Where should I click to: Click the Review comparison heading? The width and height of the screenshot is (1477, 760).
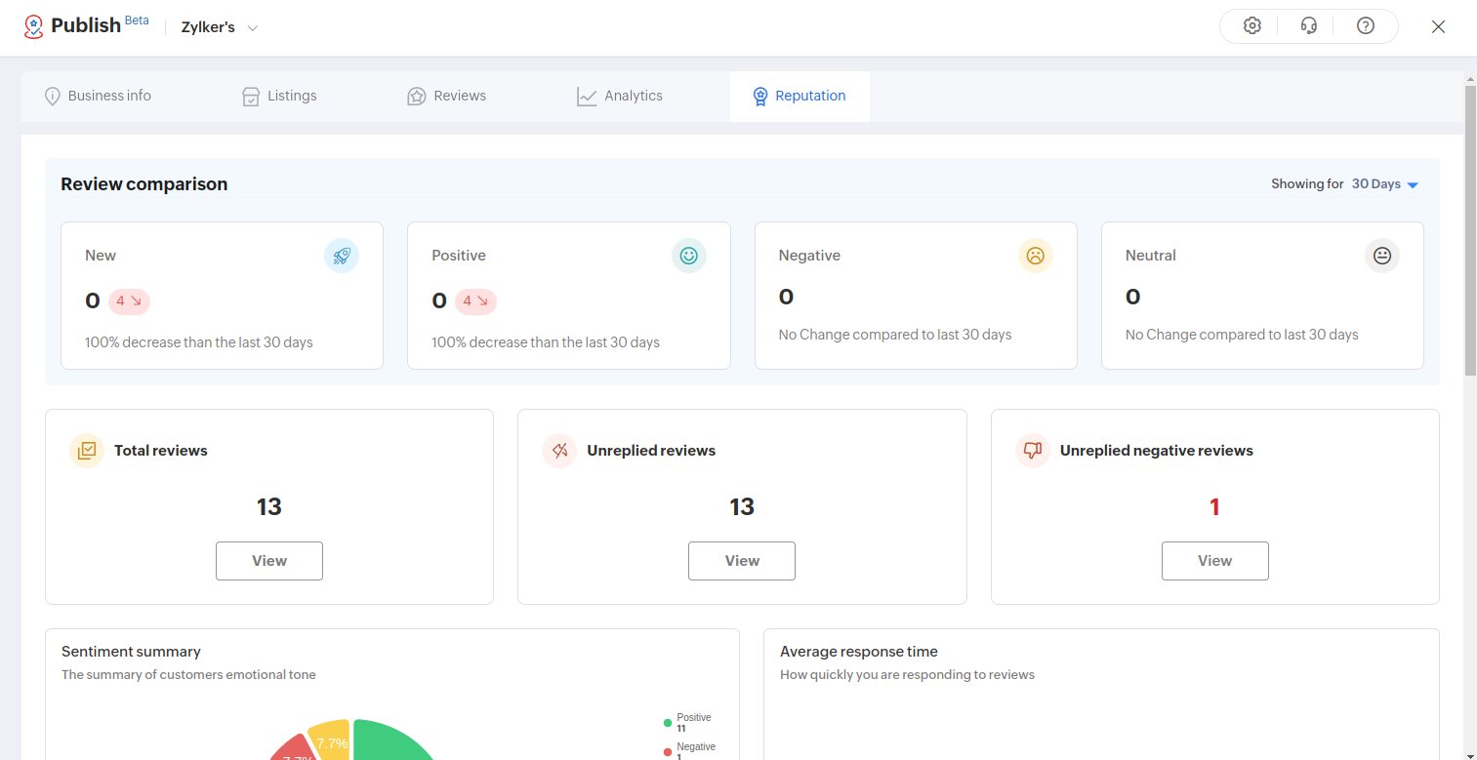click(x=144, y=184)
